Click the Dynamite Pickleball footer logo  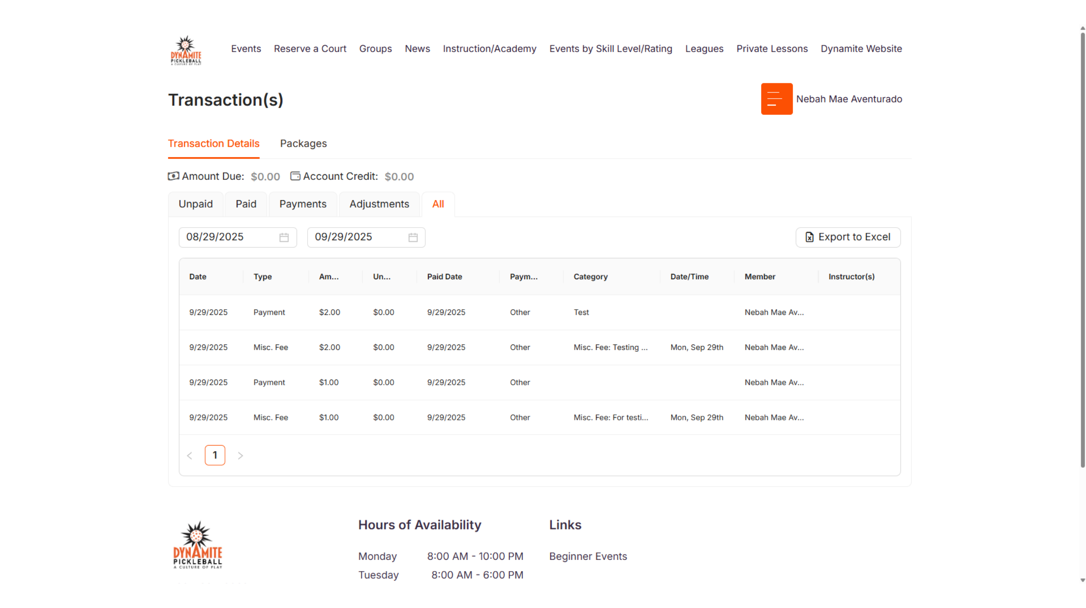(x=198, y=545)
